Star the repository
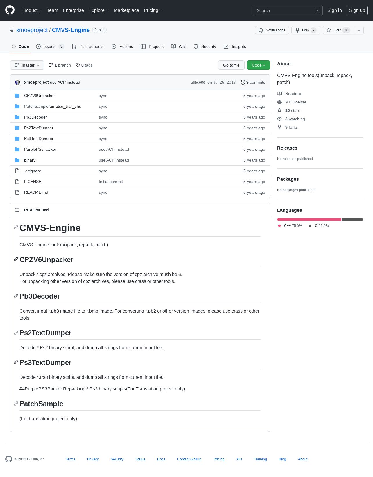This screenshot has height=477, width=373. coord(338,30)
